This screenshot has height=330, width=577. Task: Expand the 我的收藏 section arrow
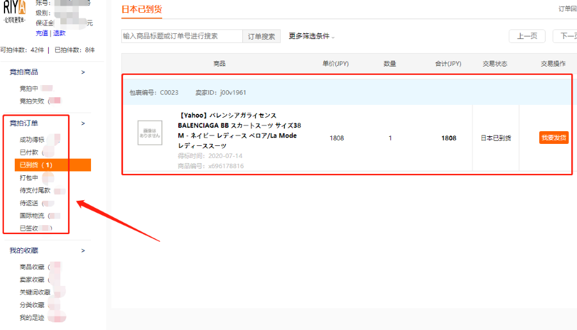(x=83, y=250)
